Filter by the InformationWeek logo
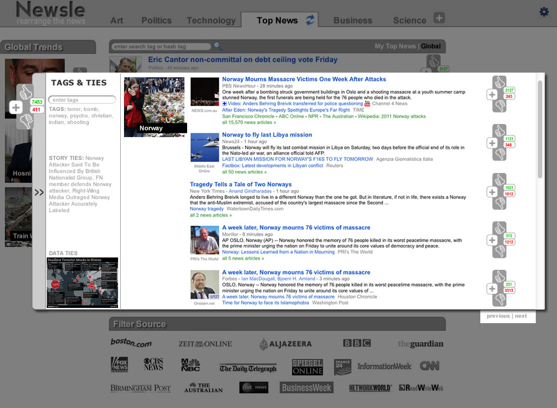Screen dimensions: 557x408 [384, 366]
